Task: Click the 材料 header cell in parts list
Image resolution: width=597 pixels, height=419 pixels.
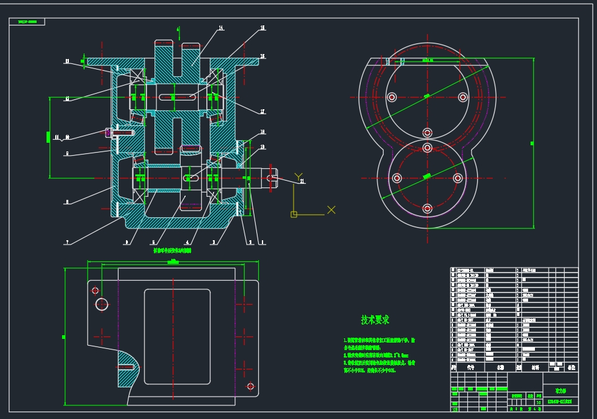Action: (x=536, y=367)
